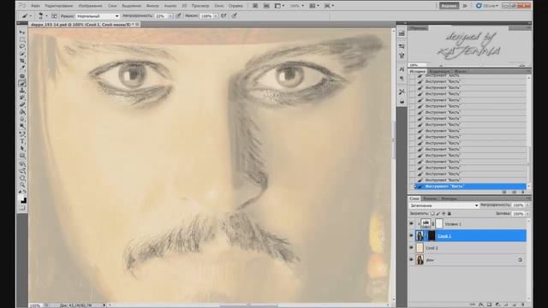Open the Редактирование menu
Image resolution: width=548 pixels, height=308 pixels.
coord(59,6)
